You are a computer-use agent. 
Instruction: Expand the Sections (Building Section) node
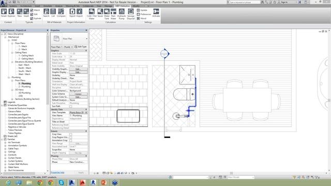[12, 99]
